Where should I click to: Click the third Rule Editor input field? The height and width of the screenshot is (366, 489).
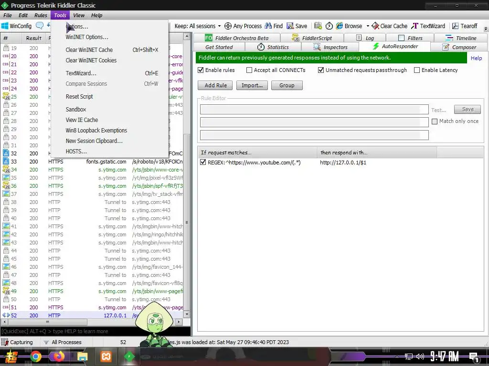[x=314, y=135]
